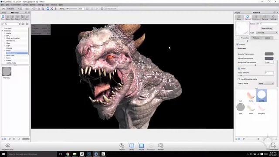
Task: Open Chrome from the Windows taskbar
Action: [x=68, y=154]
